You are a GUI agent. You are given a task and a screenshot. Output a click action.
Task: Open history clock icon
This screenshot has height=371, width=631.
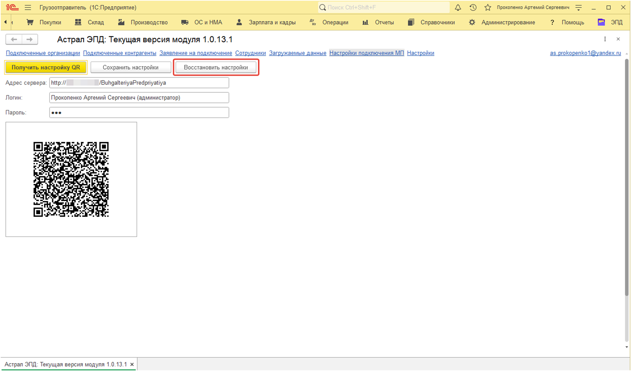(x=473, y=7)
